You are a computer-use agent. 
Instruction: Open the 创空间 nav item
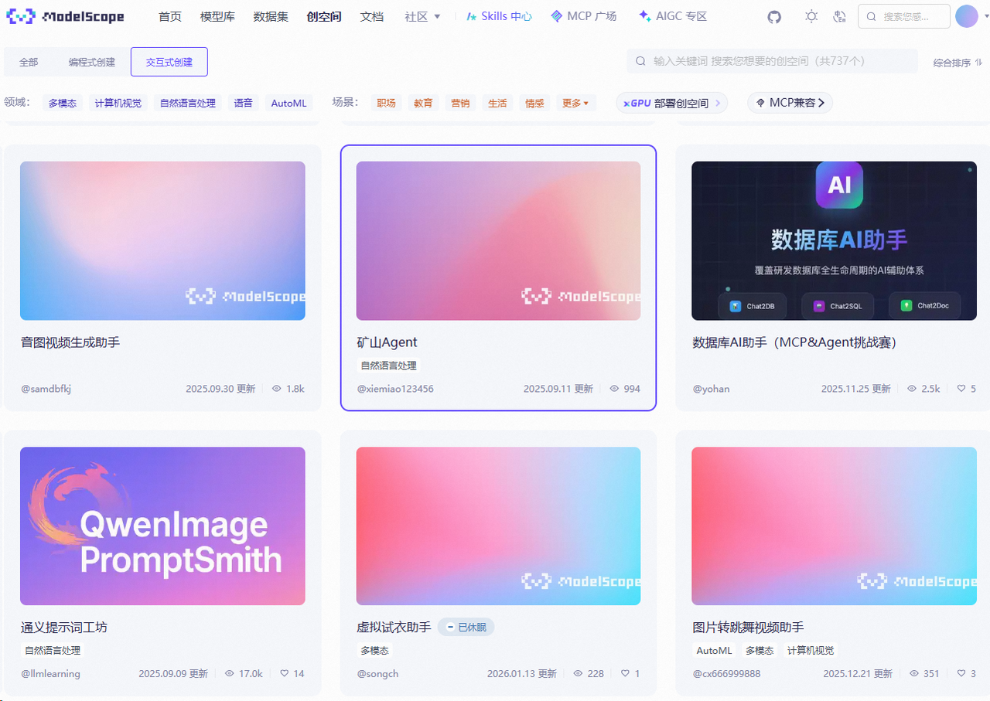(x=324, y=16)
